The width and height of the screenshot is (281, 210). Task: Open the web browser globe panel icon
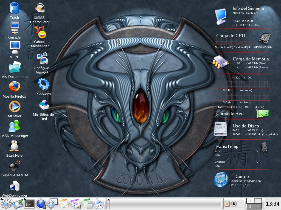pyautogui.click(x=41, y=204)
